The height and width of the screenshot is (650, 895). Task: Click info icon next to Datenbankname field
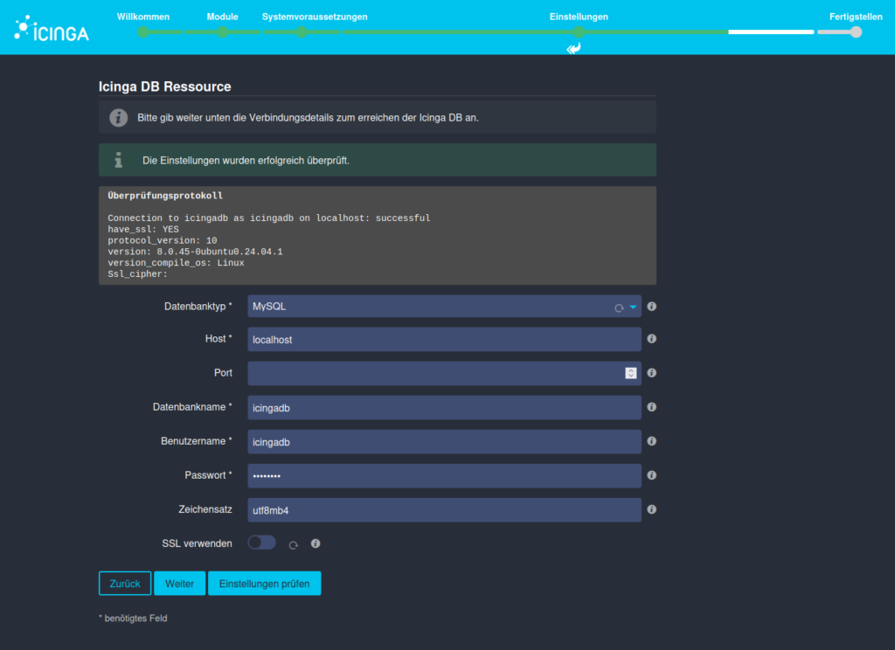click(652, 407)
